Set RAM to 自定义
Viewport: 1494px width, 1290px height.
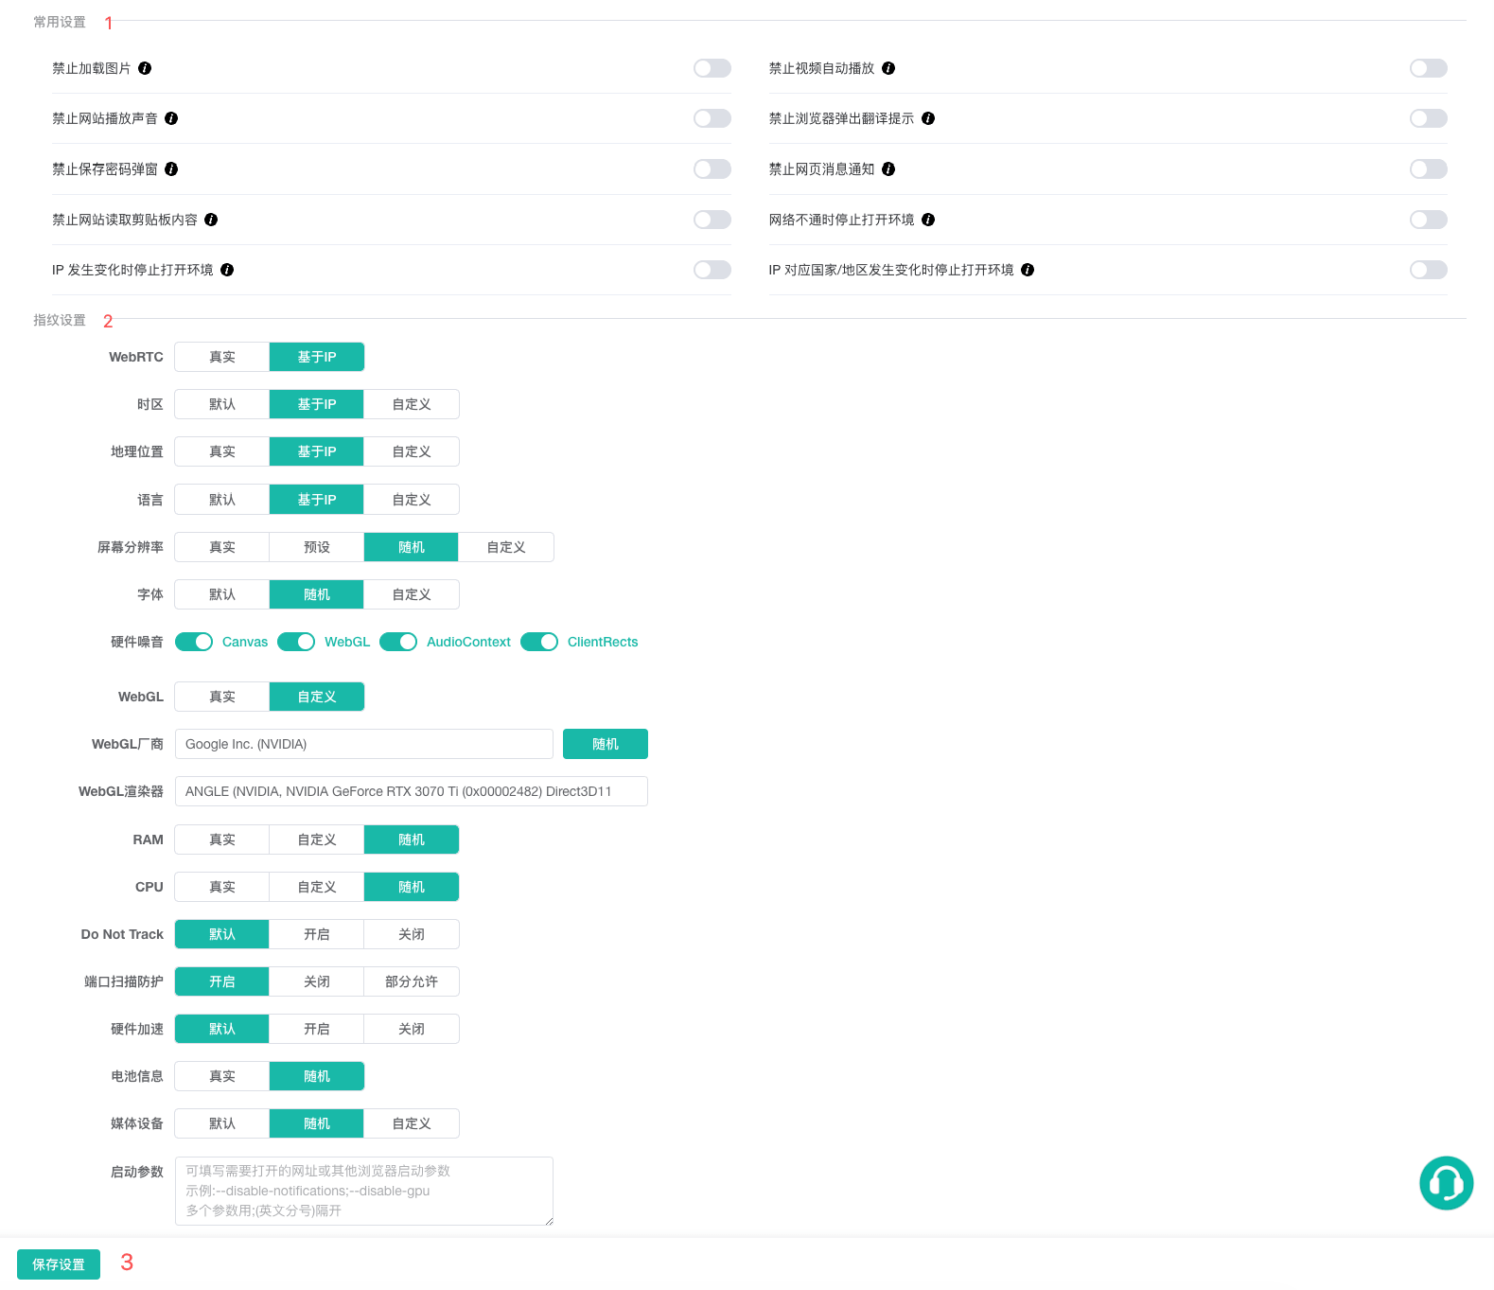tap(317, 839)
